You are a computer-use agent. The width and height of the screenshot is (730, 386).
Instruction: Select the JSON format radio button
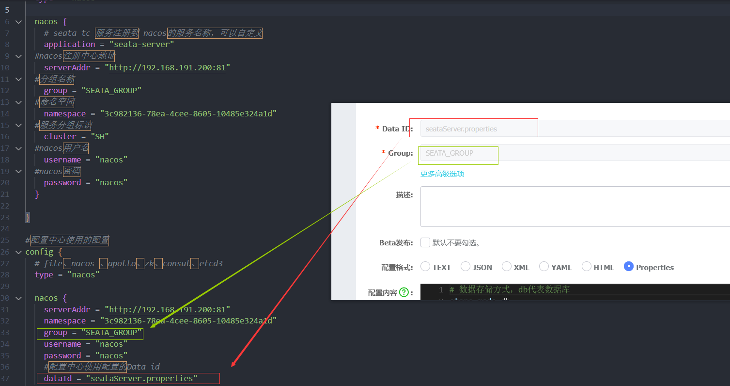coord(466,266)
